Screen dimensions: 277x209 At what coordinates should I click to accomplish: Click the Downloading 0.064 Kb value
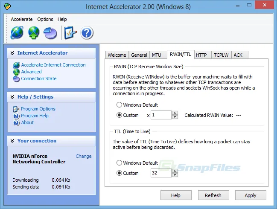pyautogui.click(x=61, y=180)
